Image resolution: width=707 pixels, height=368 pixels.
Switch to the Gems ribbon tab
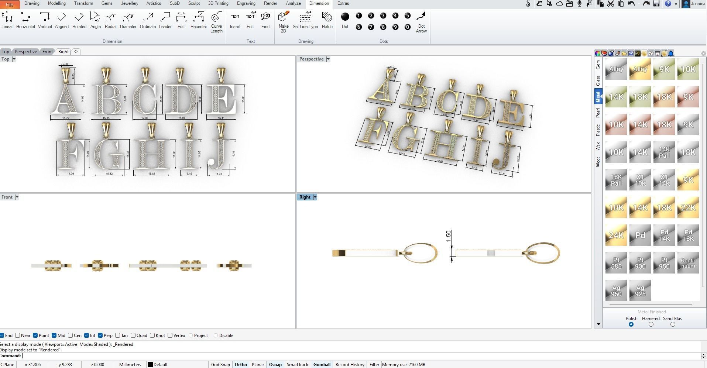coord(107,3)
